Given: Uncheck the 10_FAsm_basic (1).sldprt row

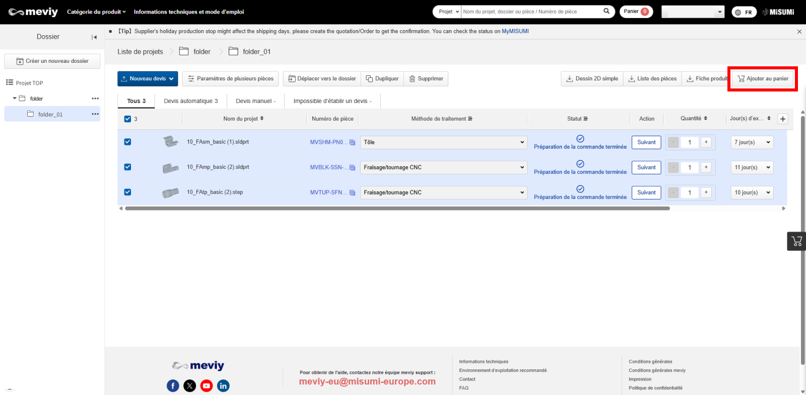Looking at the screenshot, I should point(127,142).
